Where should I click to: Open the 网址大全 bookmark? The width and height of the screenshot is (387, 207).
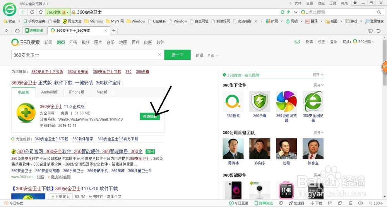pyautogui.click(x=72, y=21)
